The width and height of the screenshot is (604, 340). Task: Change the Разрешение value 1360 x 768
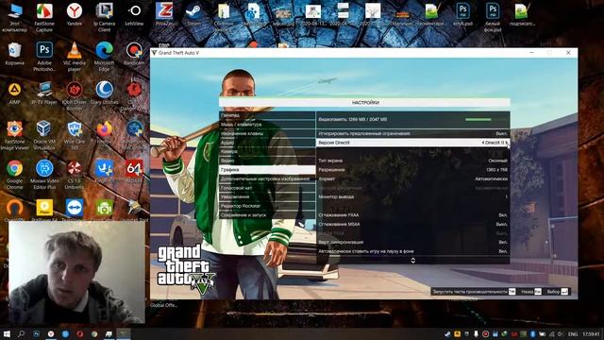(497, 170)
